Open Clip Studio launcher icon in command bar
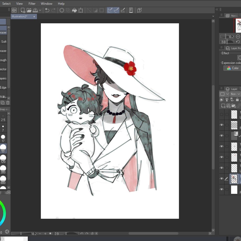 click(x=14, y=10)
